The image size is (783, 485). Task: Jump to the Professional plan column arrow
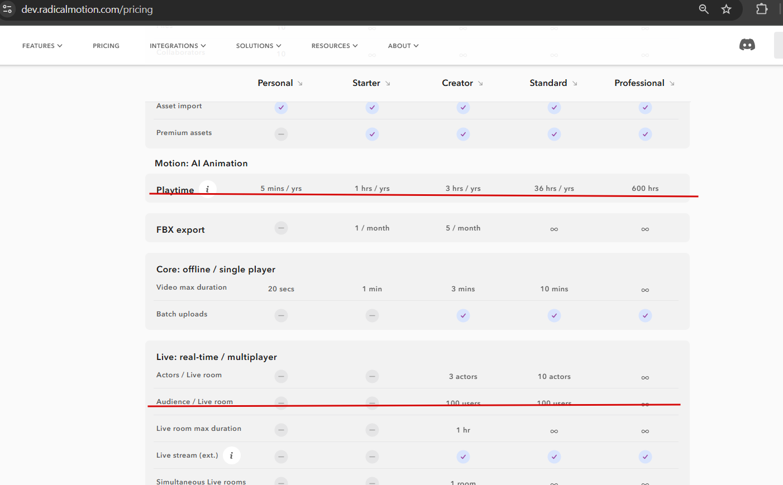click(x=672, y=84)
